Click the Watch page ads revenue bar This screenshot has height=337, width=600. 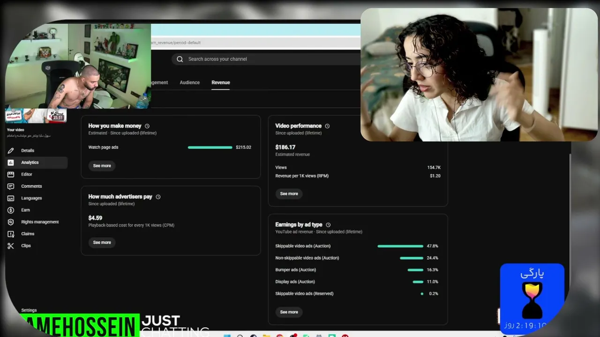coord(210,147)
